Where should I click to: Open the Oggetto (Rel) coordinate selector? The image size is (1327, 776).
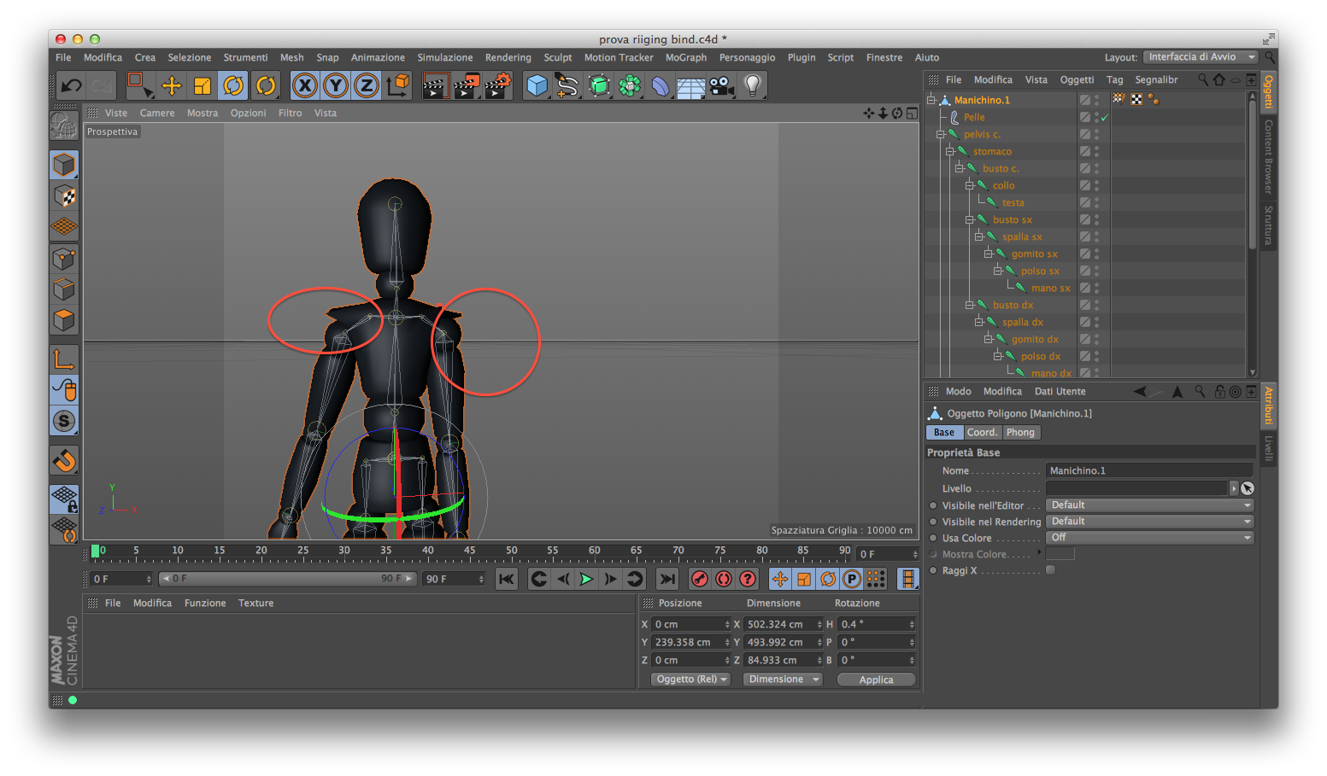click(x=690, y=680)
